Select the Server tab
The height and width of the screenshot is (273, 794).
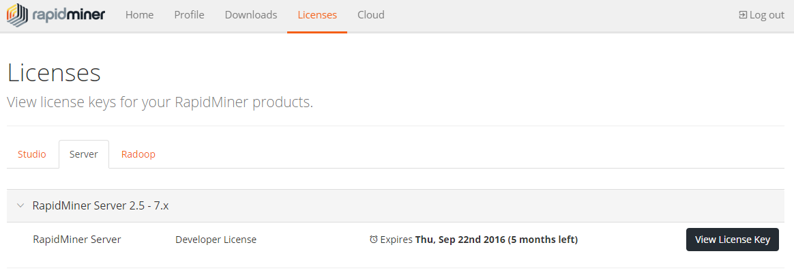84,154
